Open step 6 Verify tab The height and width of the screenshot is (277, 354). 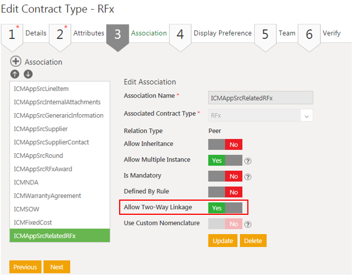click(x=321, y=33)
